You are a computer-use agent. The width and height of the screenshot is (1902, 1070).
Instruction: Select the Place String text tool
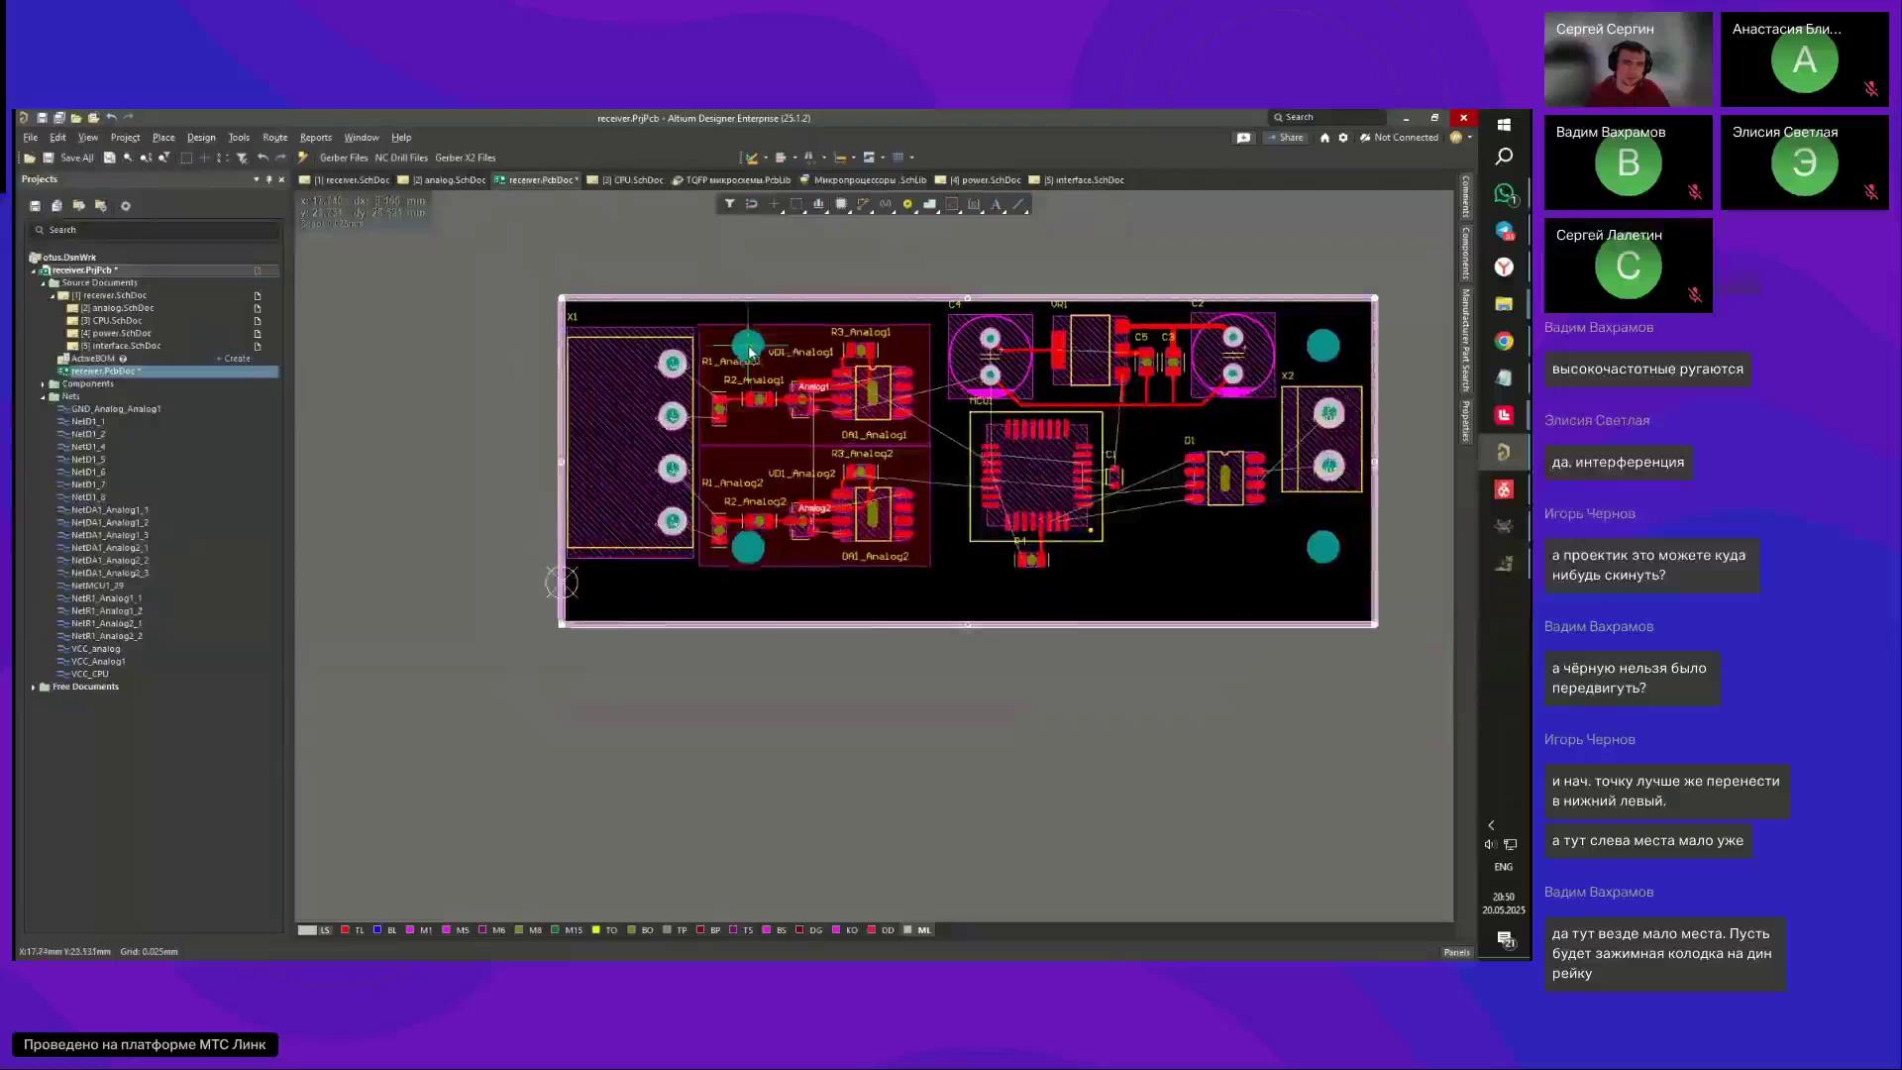(x=996, y=204)
